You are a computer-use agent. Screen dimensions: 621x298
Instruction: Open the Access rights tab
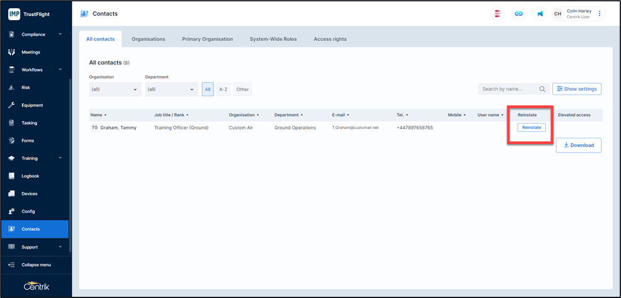click(330, 39)
